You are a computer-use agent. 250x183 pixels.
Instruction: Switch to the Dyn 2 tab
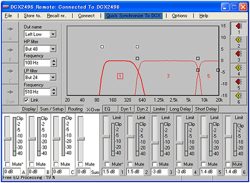143,109
